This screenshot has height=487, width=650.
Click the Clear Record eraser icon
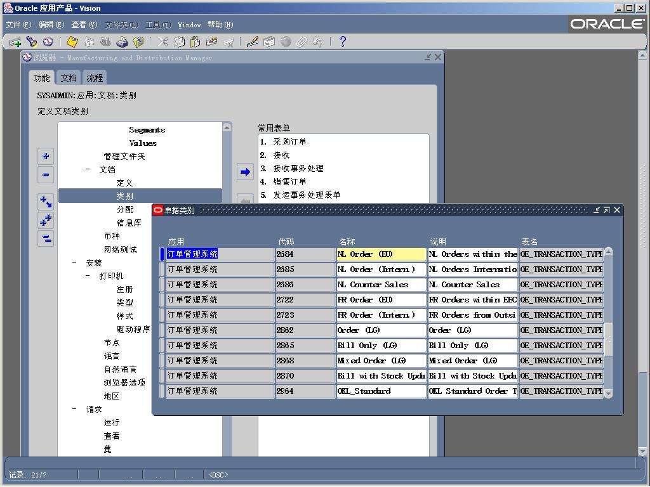coord(211,42)
